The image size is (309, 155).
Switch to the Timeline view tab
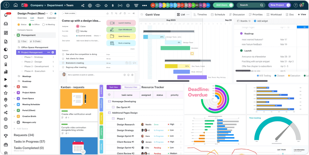click(x=200, y=15)
